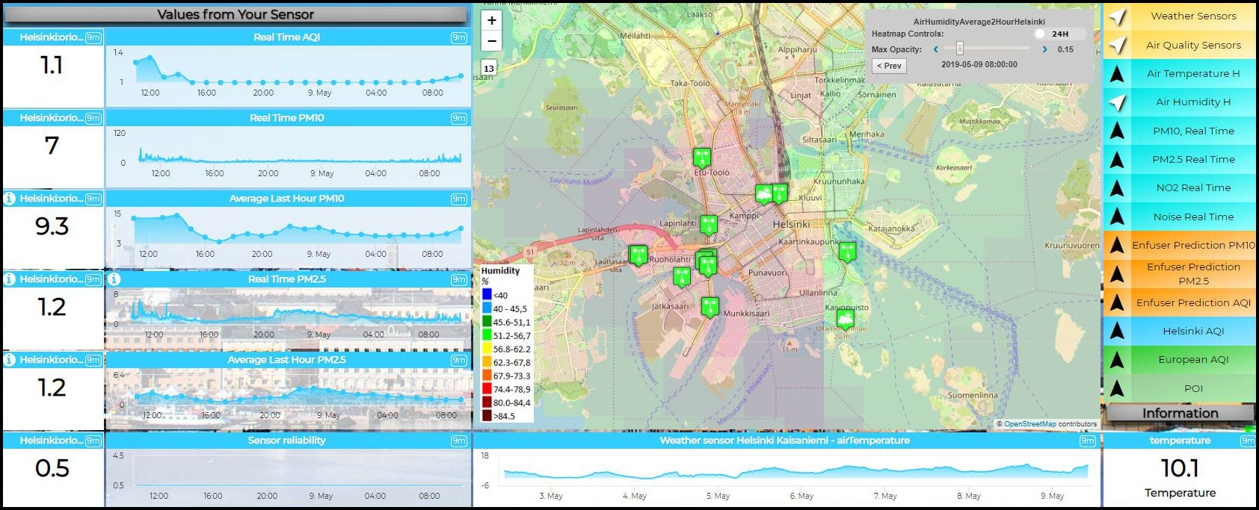
Task: Click the 9m badge on Average Last Hour PM2.5 chart
Action: [x=459, y=360]
